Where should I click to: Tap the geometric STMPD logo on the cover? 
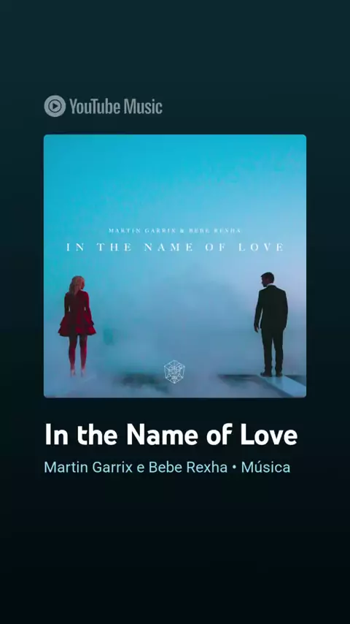pos(174,372)
